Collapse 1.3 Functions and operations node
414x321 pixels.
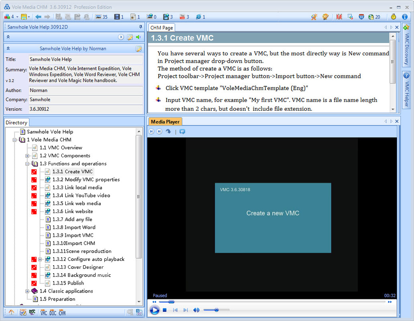pos(27,164)
